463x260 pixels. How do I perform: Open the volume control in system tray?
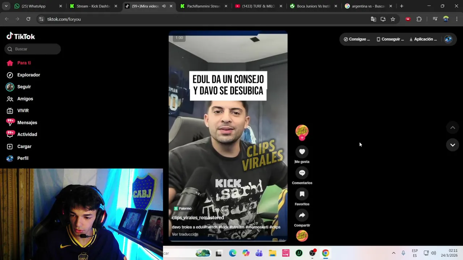[x=433, y=253]
